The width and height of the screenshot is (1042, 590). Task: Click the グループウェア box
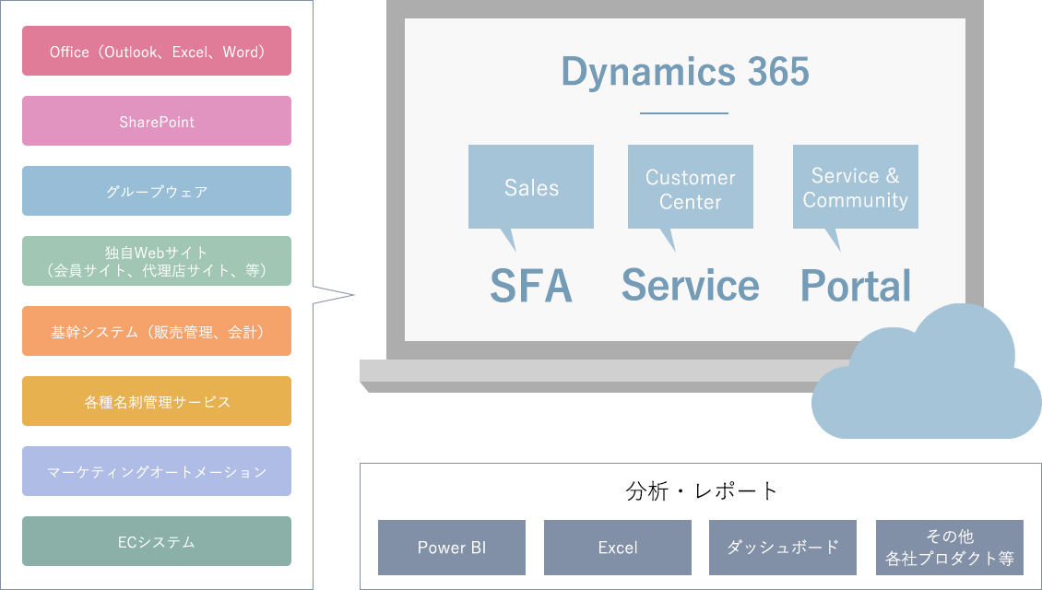click(x=157, y=191)
